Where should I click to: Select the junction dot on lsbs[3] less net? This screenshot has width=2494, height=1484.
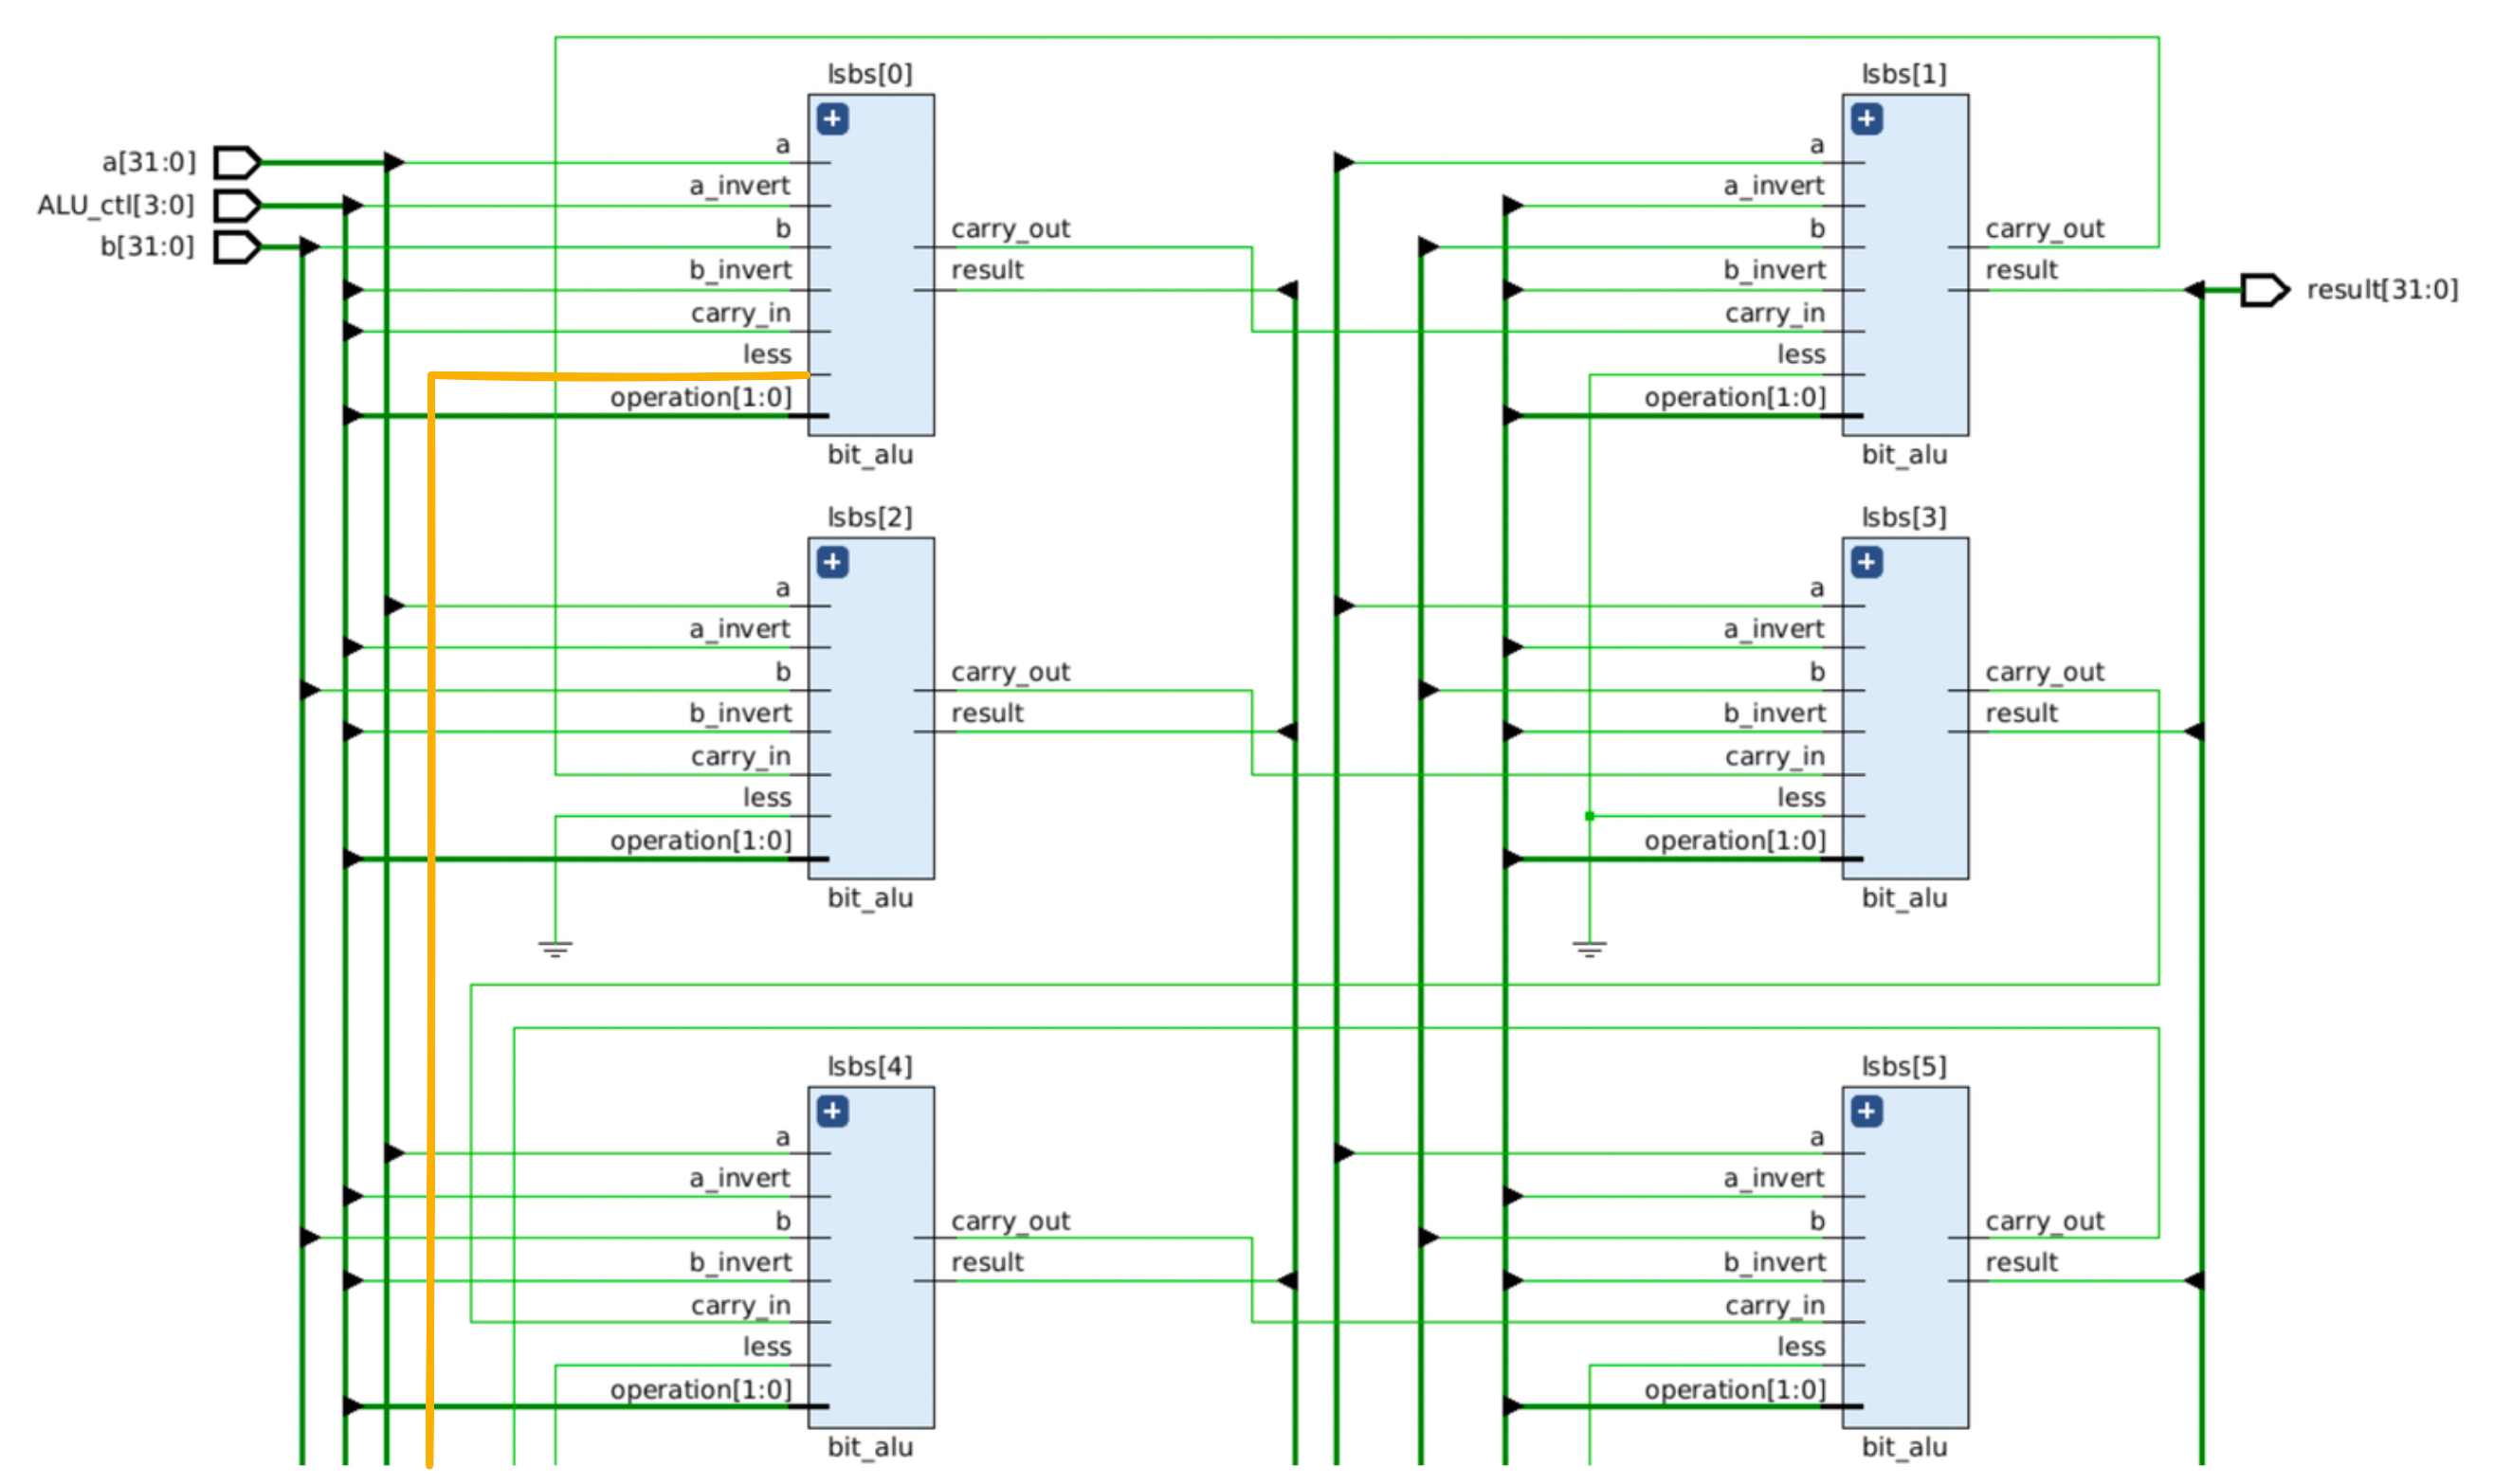click(1589, 816)
